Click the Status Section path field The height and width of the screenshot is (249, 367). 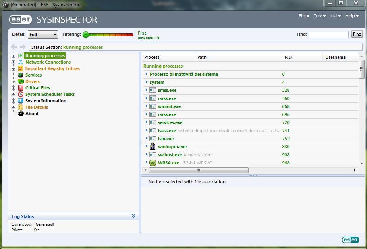(196, 47)
